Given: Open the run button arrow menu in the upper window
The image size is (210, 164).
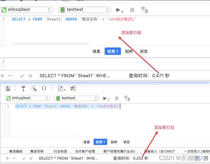Looking at the screenshot, I should click(122, 12).
